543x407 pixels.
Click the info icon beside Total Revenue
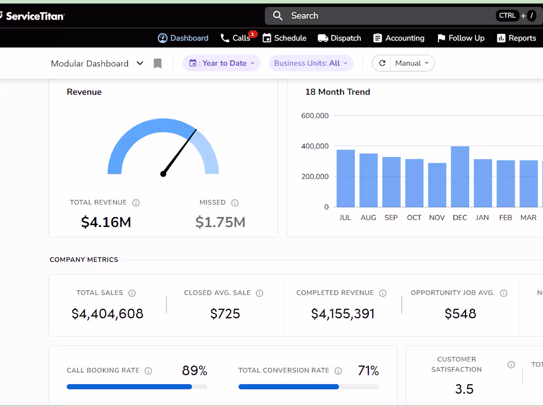pyautogui.click(x=137, y=203)
